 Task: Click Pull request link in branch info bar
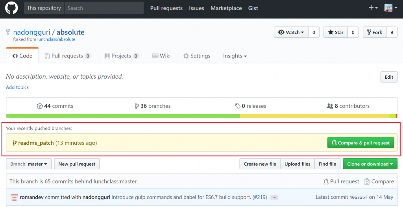[x=341, y=181]
